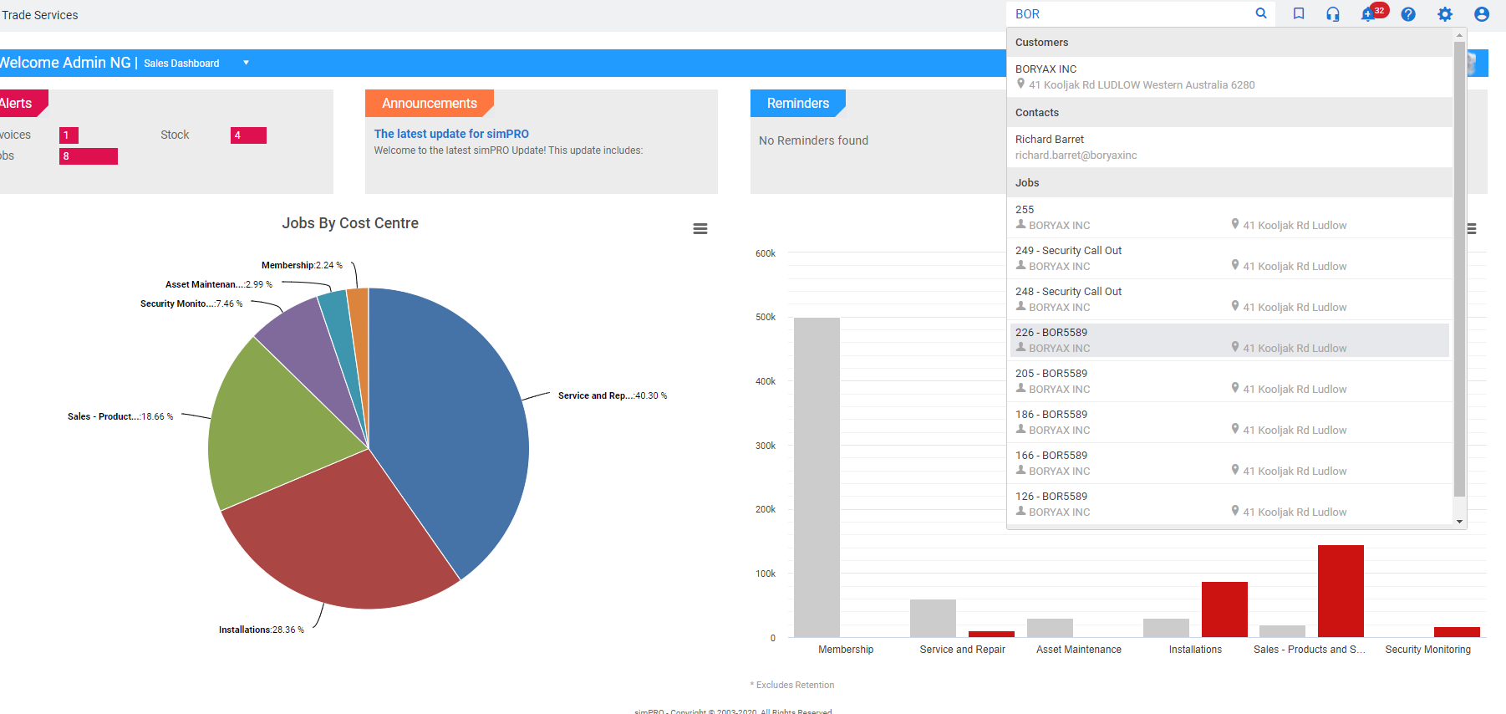Open notifications bell with 32 badge
Viewport: 1506px width, 714px height.
pos(1369,14)
